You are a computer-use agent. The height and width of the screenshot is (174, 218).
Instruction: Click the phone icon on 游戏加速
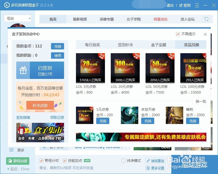click(x=10, y=161)
